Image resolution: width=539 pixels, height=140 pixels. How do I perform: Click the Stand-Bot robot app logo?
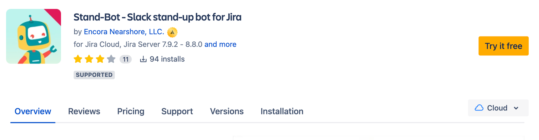click(x=34, y=36)
